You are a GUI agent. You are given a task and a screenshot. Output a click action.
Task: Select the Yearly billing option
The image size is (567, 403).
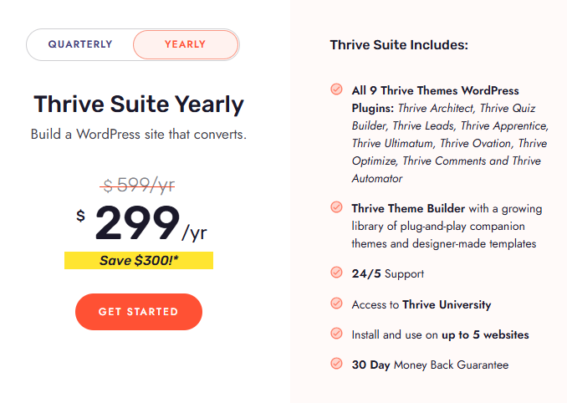[x=185, y=44]
